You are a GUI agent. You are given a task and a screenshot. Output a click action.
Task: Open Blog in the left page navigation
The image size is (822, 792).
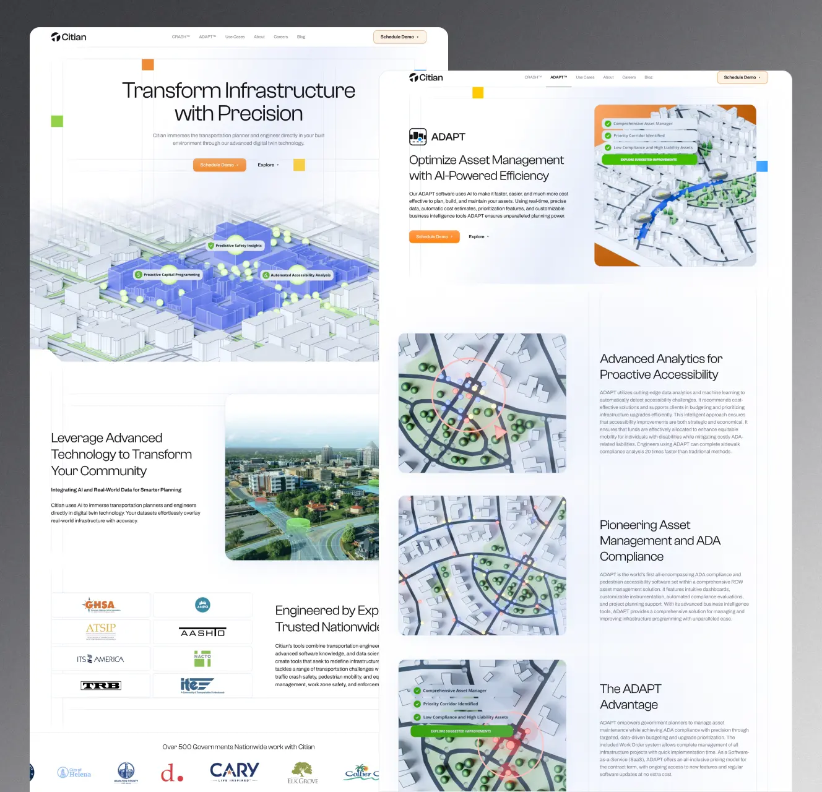coord(301,37)
